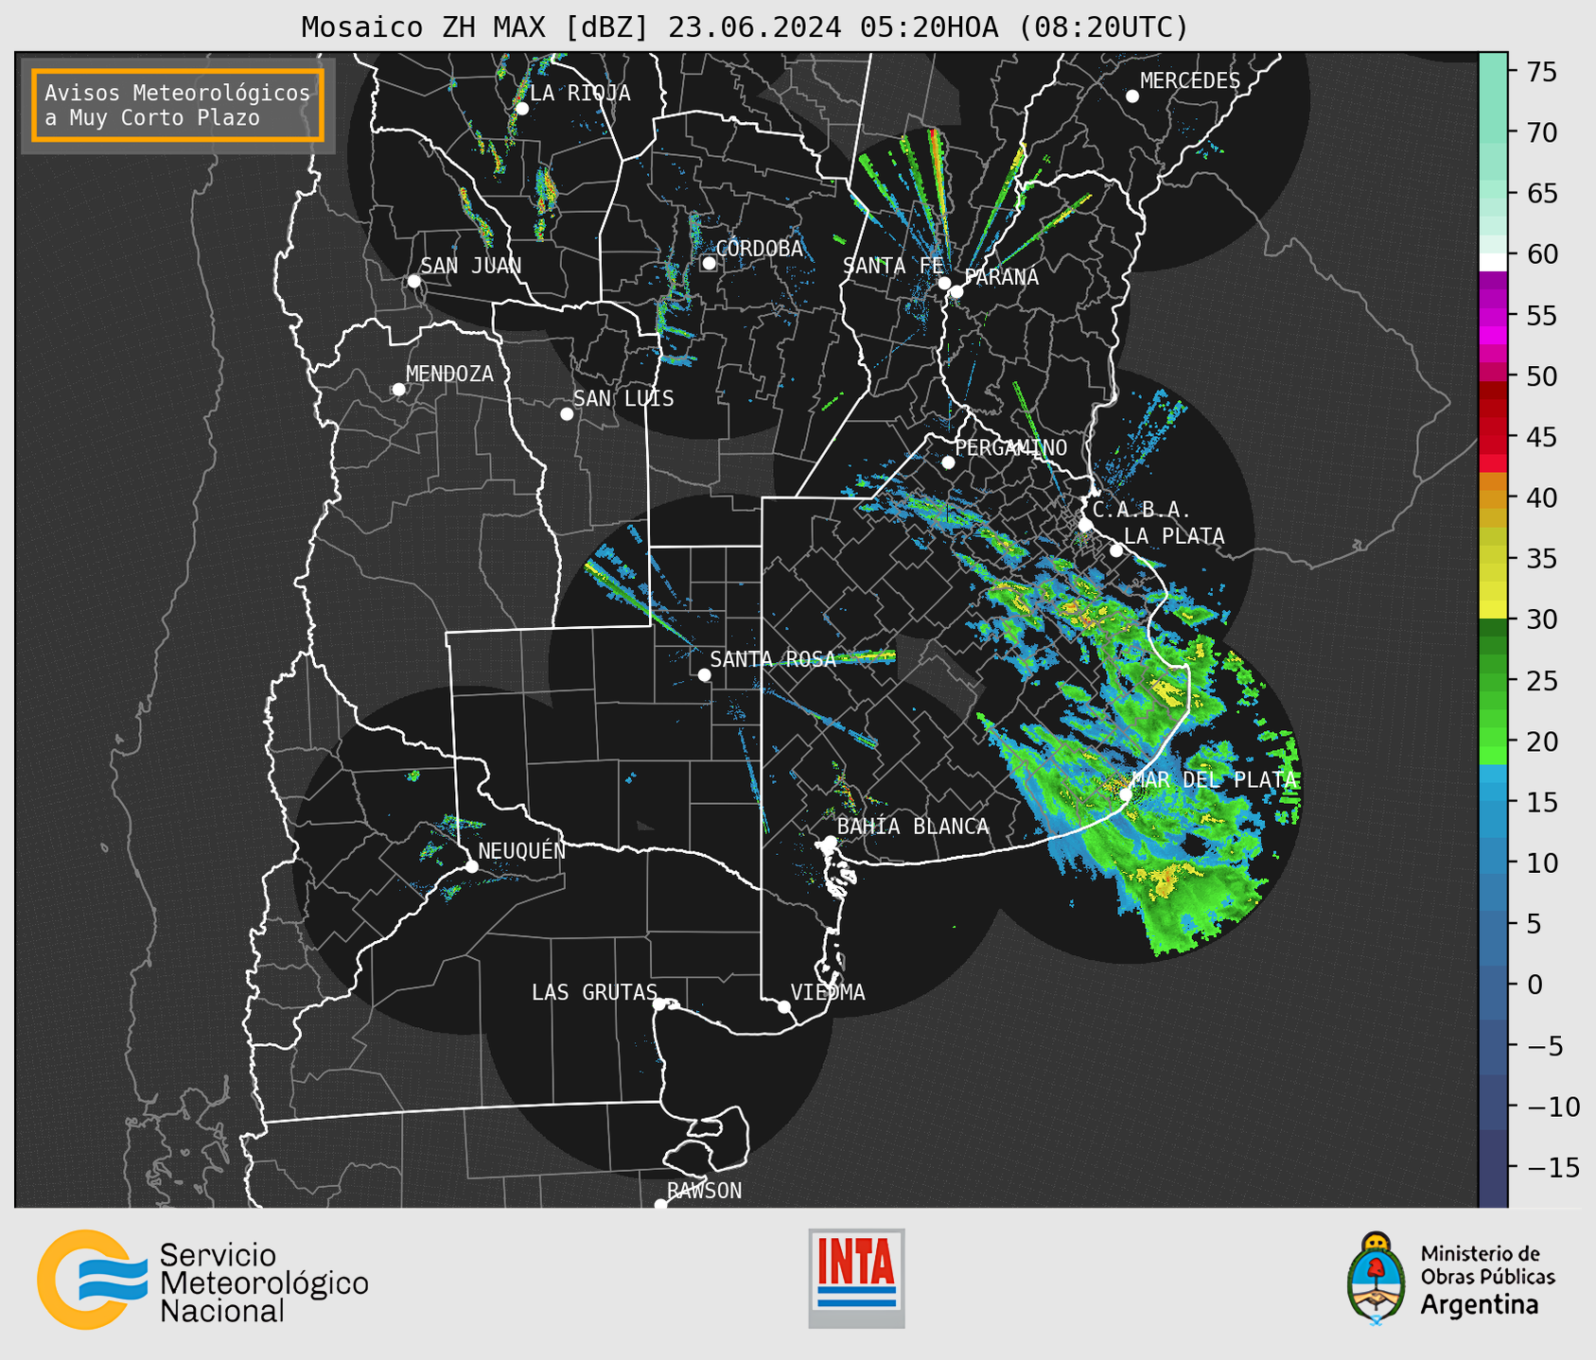This screenshot has height=1360, width=1596.
Task: Click the Ministerio de Obras Públicas emblem
Action: [1377, 1278]
